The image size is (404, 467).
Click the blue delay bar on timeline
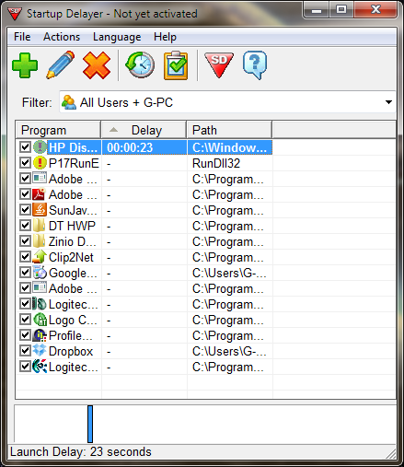[x=90, y=424]
